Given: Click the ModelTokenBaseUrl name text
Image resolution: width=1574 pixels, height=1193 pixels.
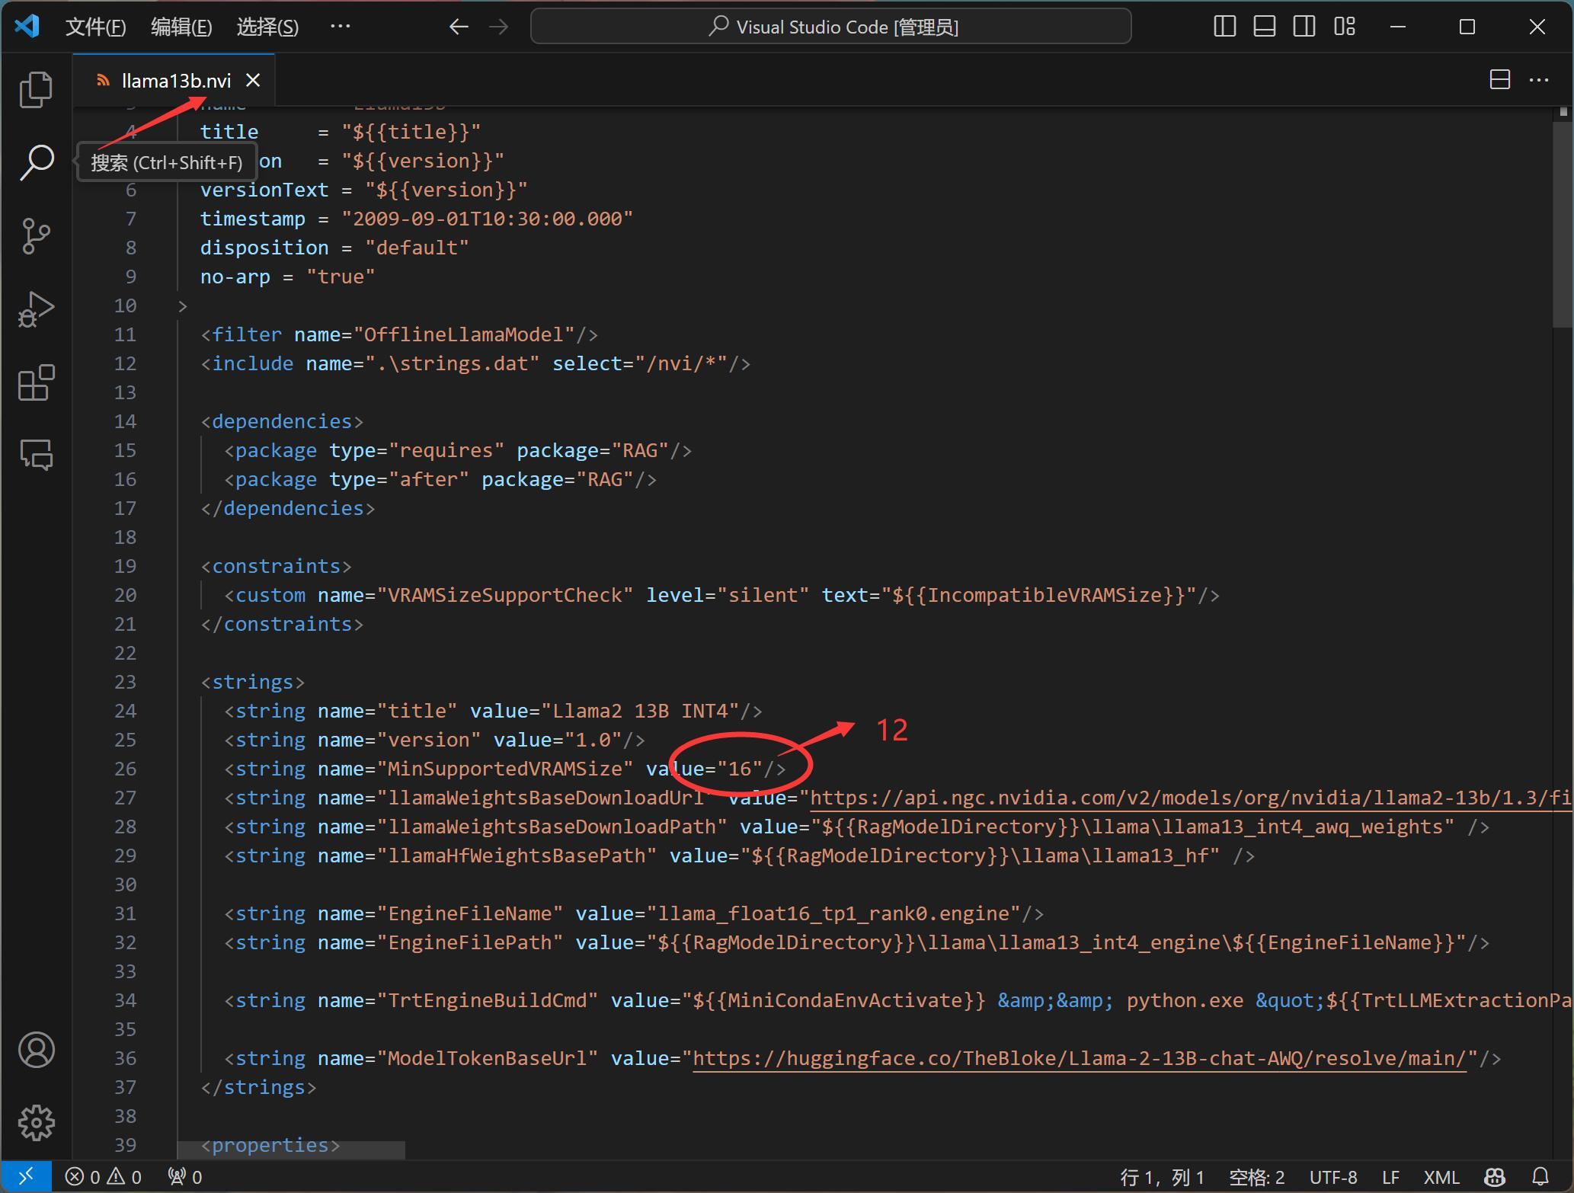Looking at the screenshot, I should pos(488,1058).
